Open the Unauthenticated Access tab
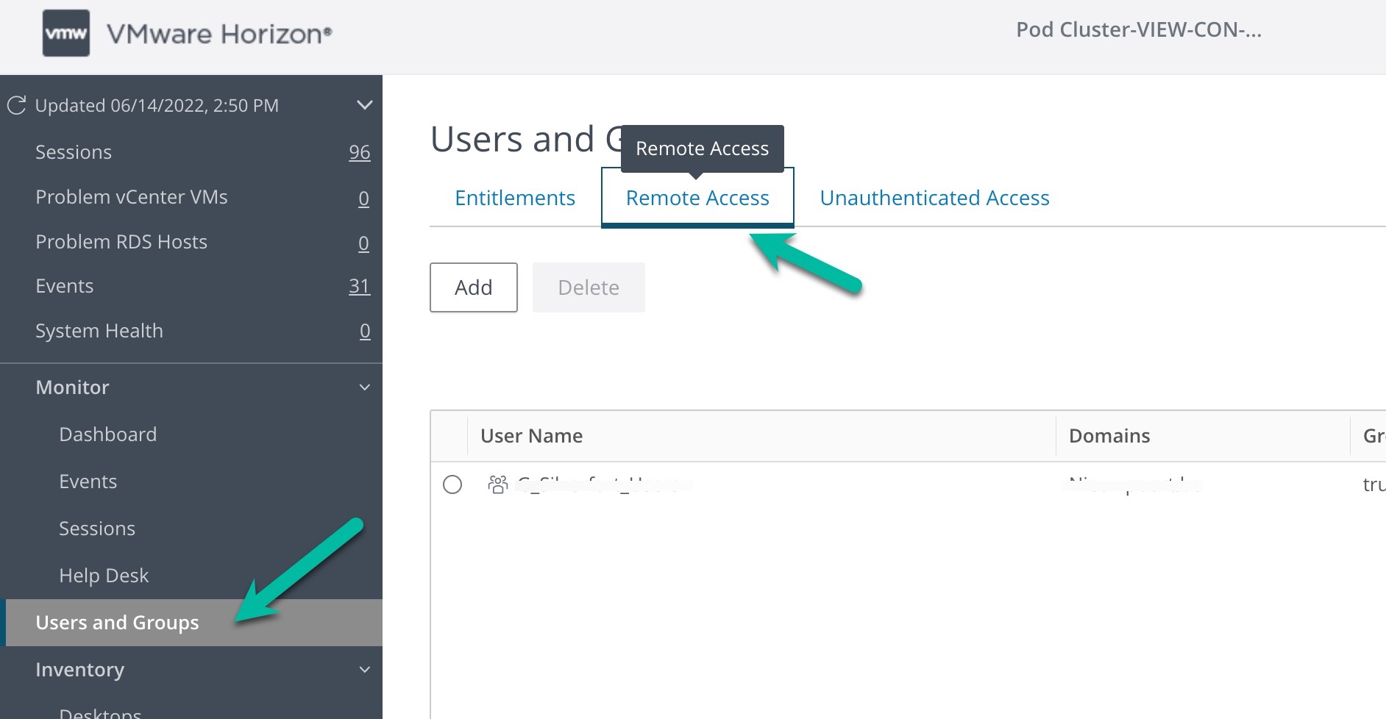 (934, 198)
